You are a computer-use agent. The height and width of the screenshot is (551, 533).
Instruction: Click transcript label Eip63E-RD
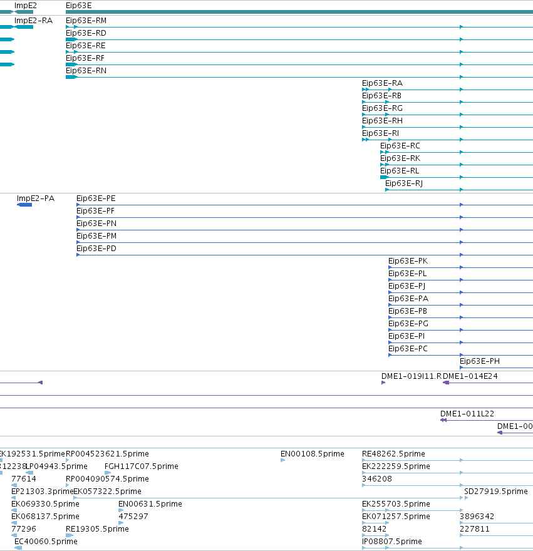[x=86, y=33]
